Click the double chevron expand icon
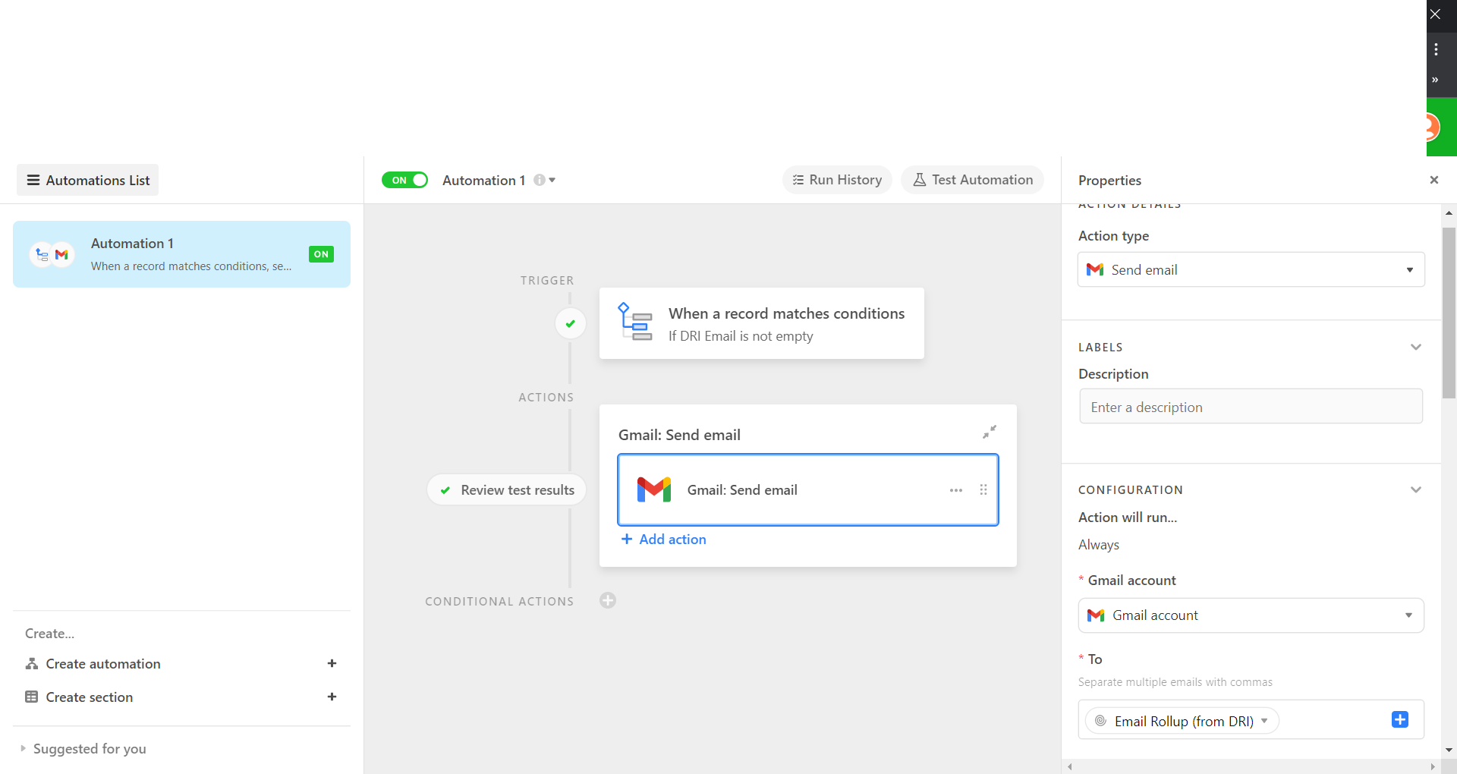Viewport: 1457px width, 774px height. (1435, 80)
